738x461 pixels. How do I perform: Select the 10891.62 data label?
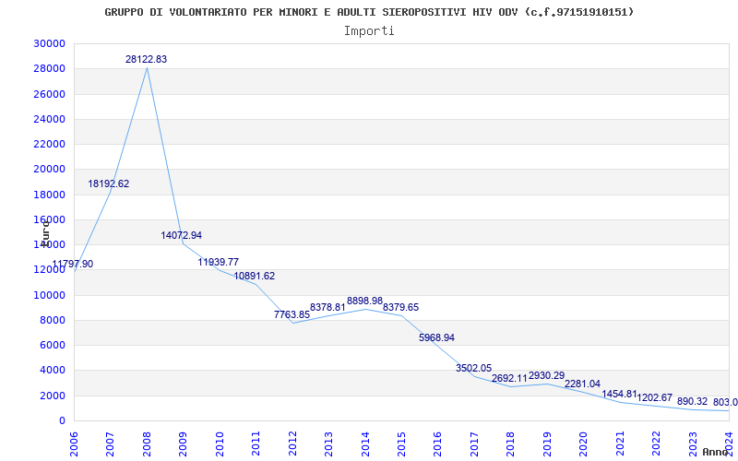[x=255, y=276]
